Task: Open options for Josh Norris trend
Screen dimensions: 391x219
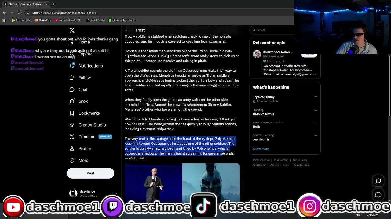Action: pyautogui.click(x=315, y=136)
